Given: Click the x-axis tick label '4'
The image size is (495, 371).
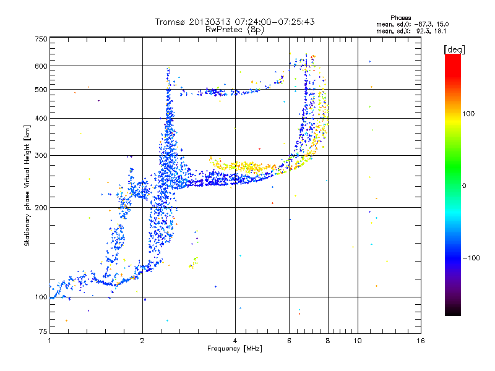Looking at the screenshot, I should click(x=235, y=341).
